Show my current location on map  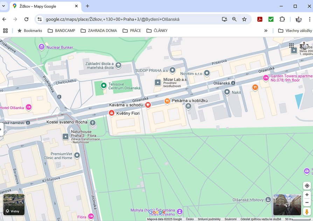pyautogui.click(x=307, y=186)
